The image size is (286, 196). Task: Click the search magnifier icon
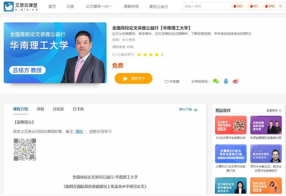[281, 6]
